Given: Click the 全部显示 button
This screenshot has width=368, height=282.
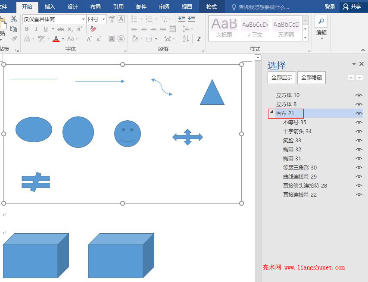Looking at the screenshot, I should click(282, 78).
